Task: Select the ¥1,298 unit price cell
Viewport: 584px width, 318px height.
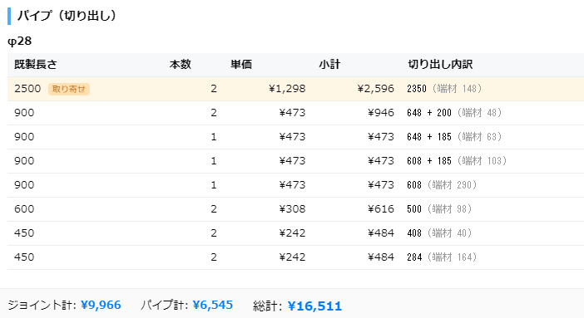Action: tap(287, 89)
